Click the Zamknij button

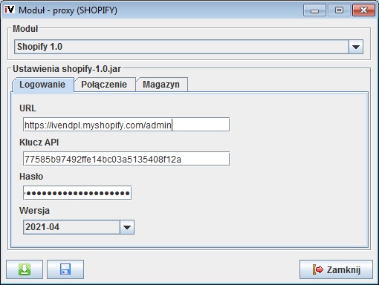click(x=336, y=269)
